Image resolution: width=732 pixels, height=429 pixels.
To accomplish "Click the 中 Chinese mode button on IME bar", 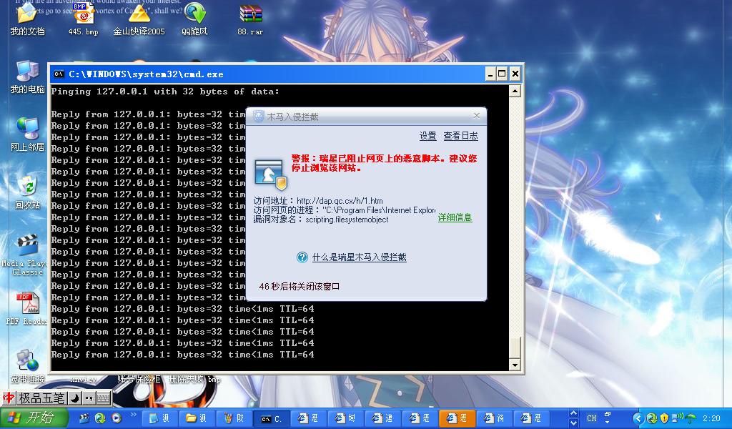I will click(x=9, y=398).
